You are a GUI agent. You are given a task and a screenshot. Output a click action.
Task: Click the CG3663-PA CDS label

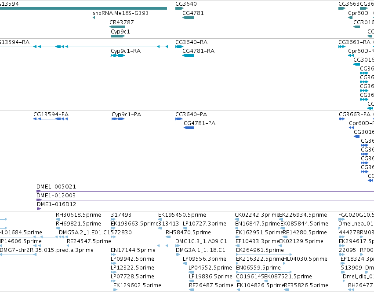pos(355,115)
